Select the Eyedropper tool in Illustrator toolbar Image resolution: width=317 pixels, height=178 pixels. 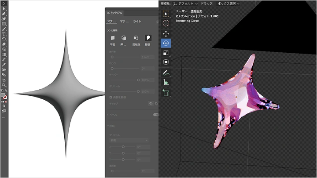[4, 65]
